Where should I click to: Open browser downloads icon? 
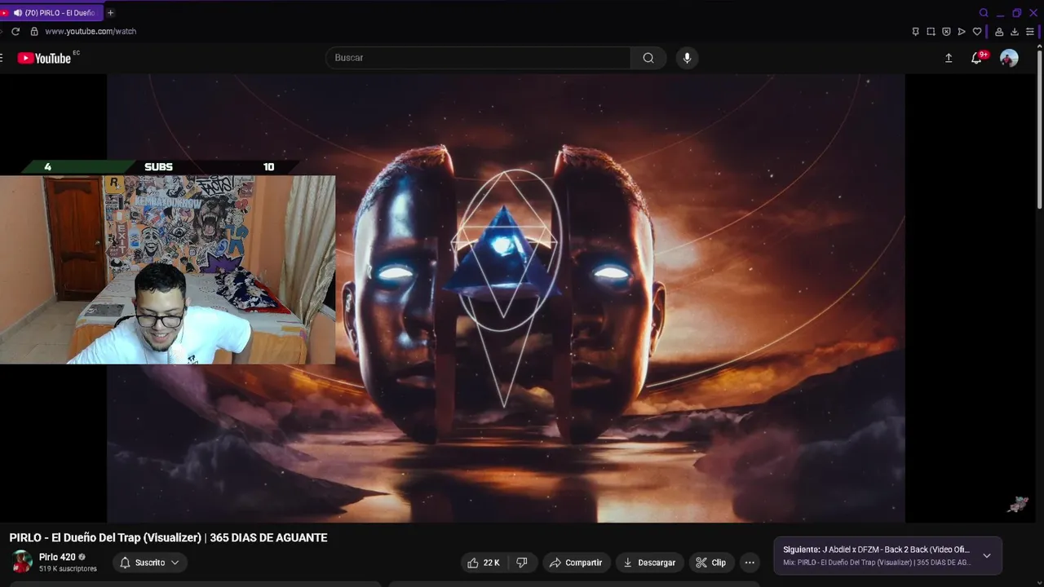coord(1015,32)
